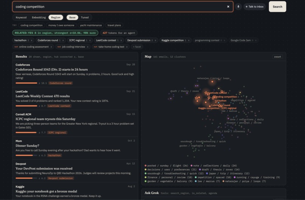Remove the ICPC regional facet via its x
This screenshot has height=200, width=305.
point(90,40)
